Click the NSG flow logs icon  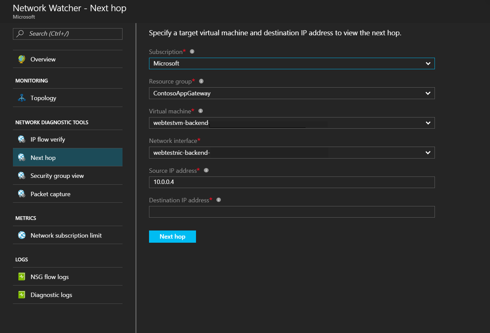click(x=22, y=277)
